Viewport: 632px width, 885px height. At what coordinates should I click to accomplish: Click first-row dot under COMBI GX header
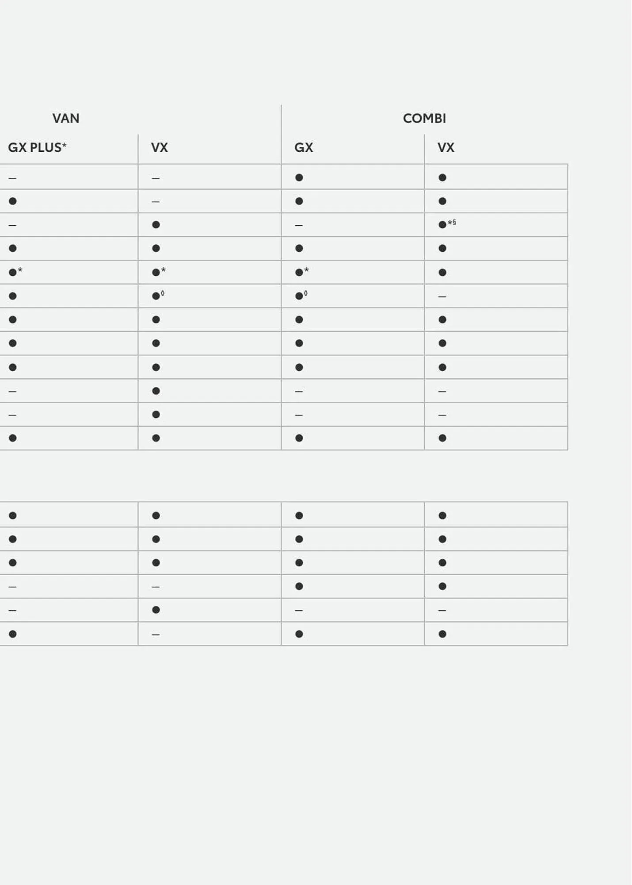coord(299,177)
